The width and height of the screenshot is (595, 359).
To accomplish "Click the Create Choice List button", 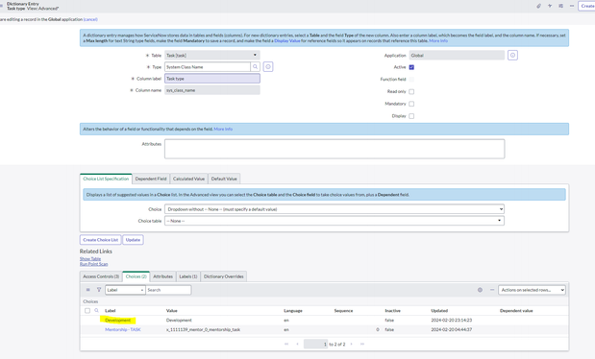I will coord(101,240).
